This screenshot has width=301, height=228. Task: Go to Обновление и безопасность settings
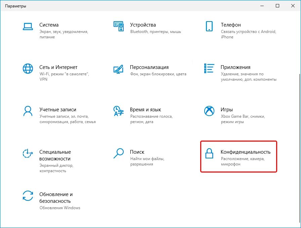coord(56,198)
